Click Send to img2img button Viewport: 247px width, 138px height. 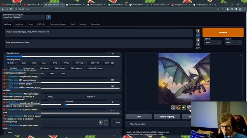coord(167,117)
